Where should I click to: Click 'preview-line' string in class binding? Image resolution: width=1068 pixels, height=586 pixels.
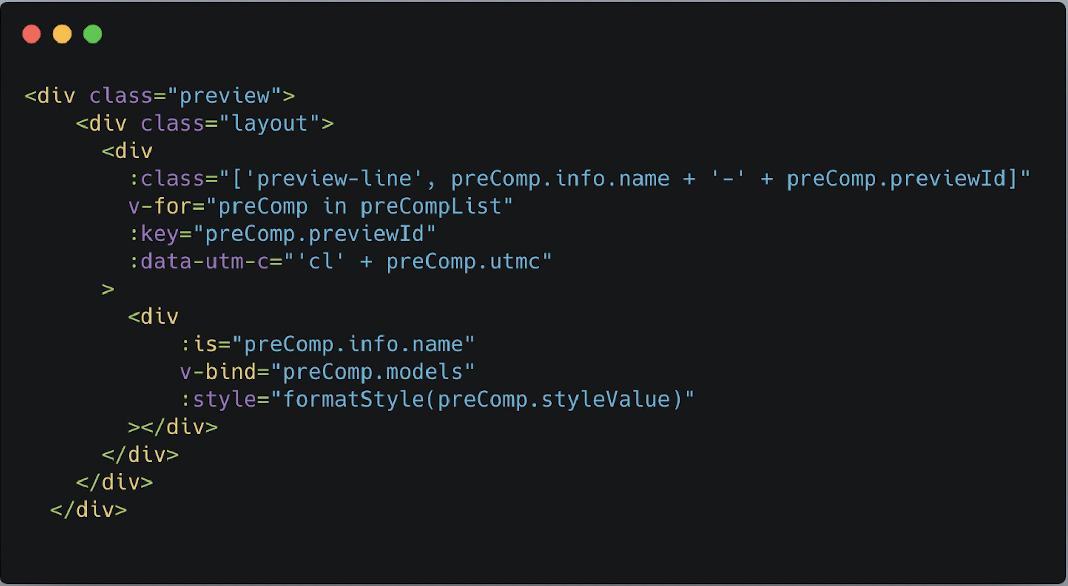tap(334, 179)
